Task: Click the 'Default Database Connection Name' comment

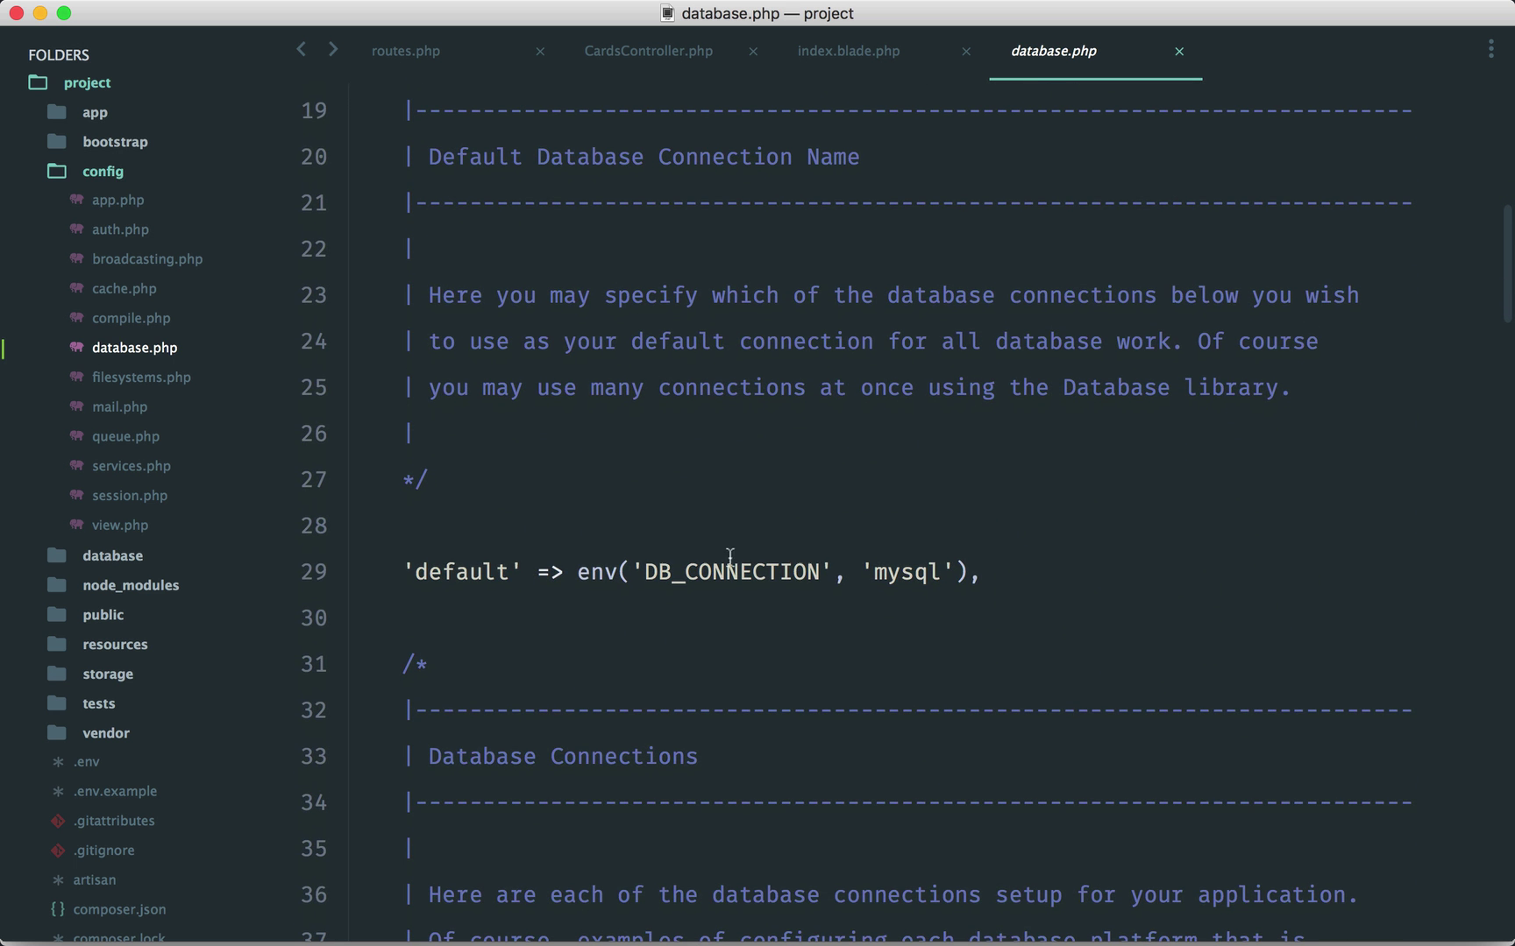Action: pyautogui.click(x=644, y=157)
